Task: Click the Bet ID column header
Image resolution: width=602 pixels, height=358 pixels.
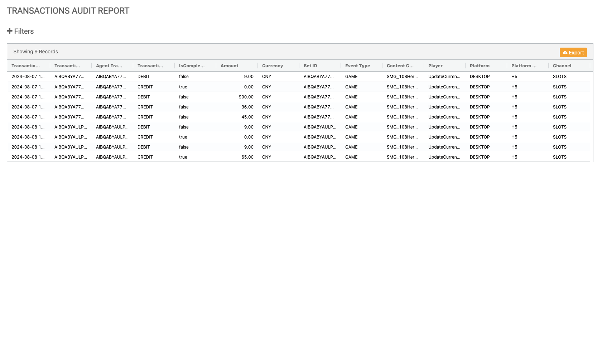Action: click(x=310, y=66)
